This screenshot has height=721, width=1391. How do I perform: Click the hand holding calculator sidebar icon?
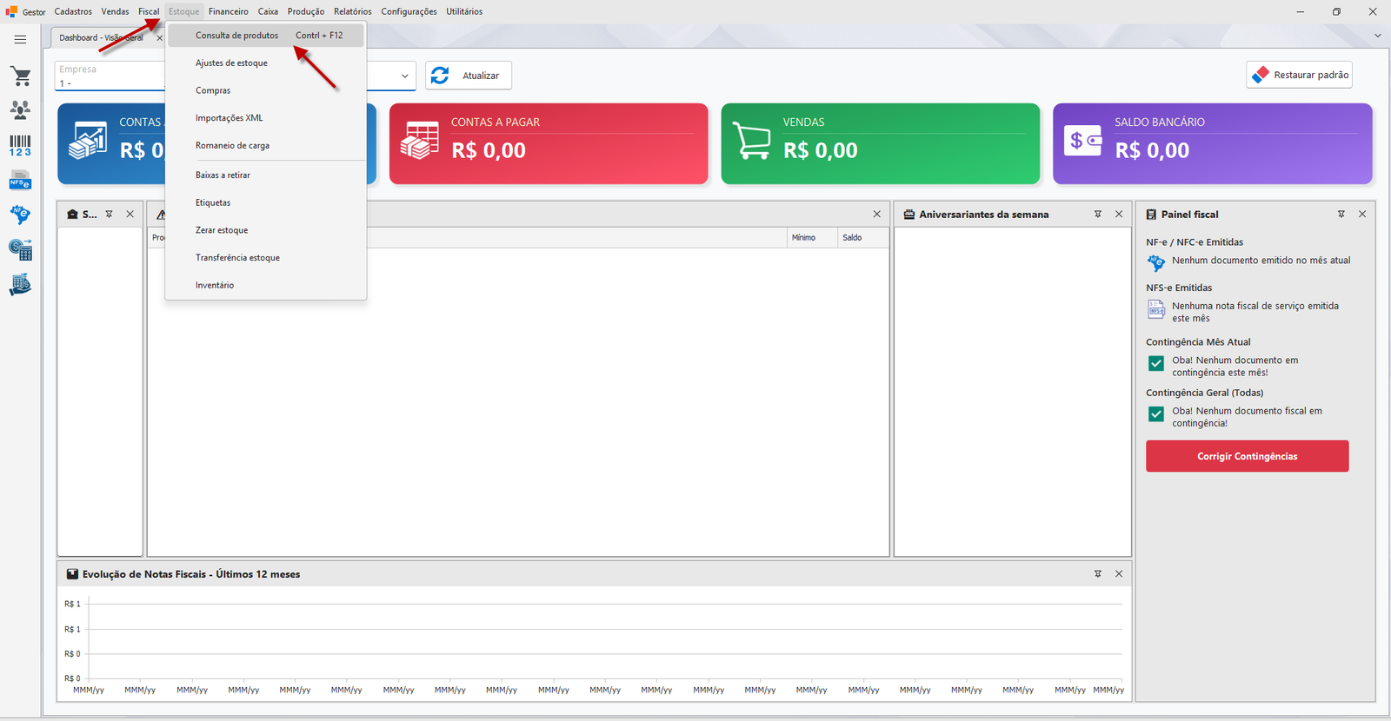[x=20, y=285]
